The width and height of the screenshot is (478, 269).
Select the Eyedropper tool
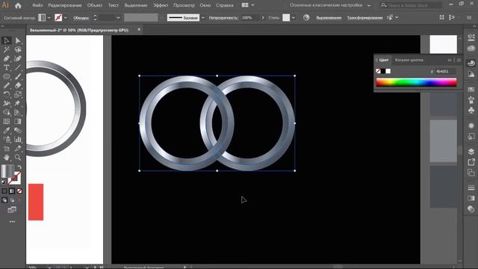pos(7,131)
